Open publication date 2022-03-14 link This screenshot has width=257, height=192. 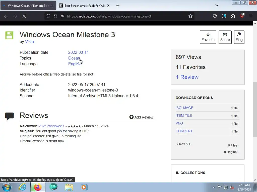click(78, 52)
